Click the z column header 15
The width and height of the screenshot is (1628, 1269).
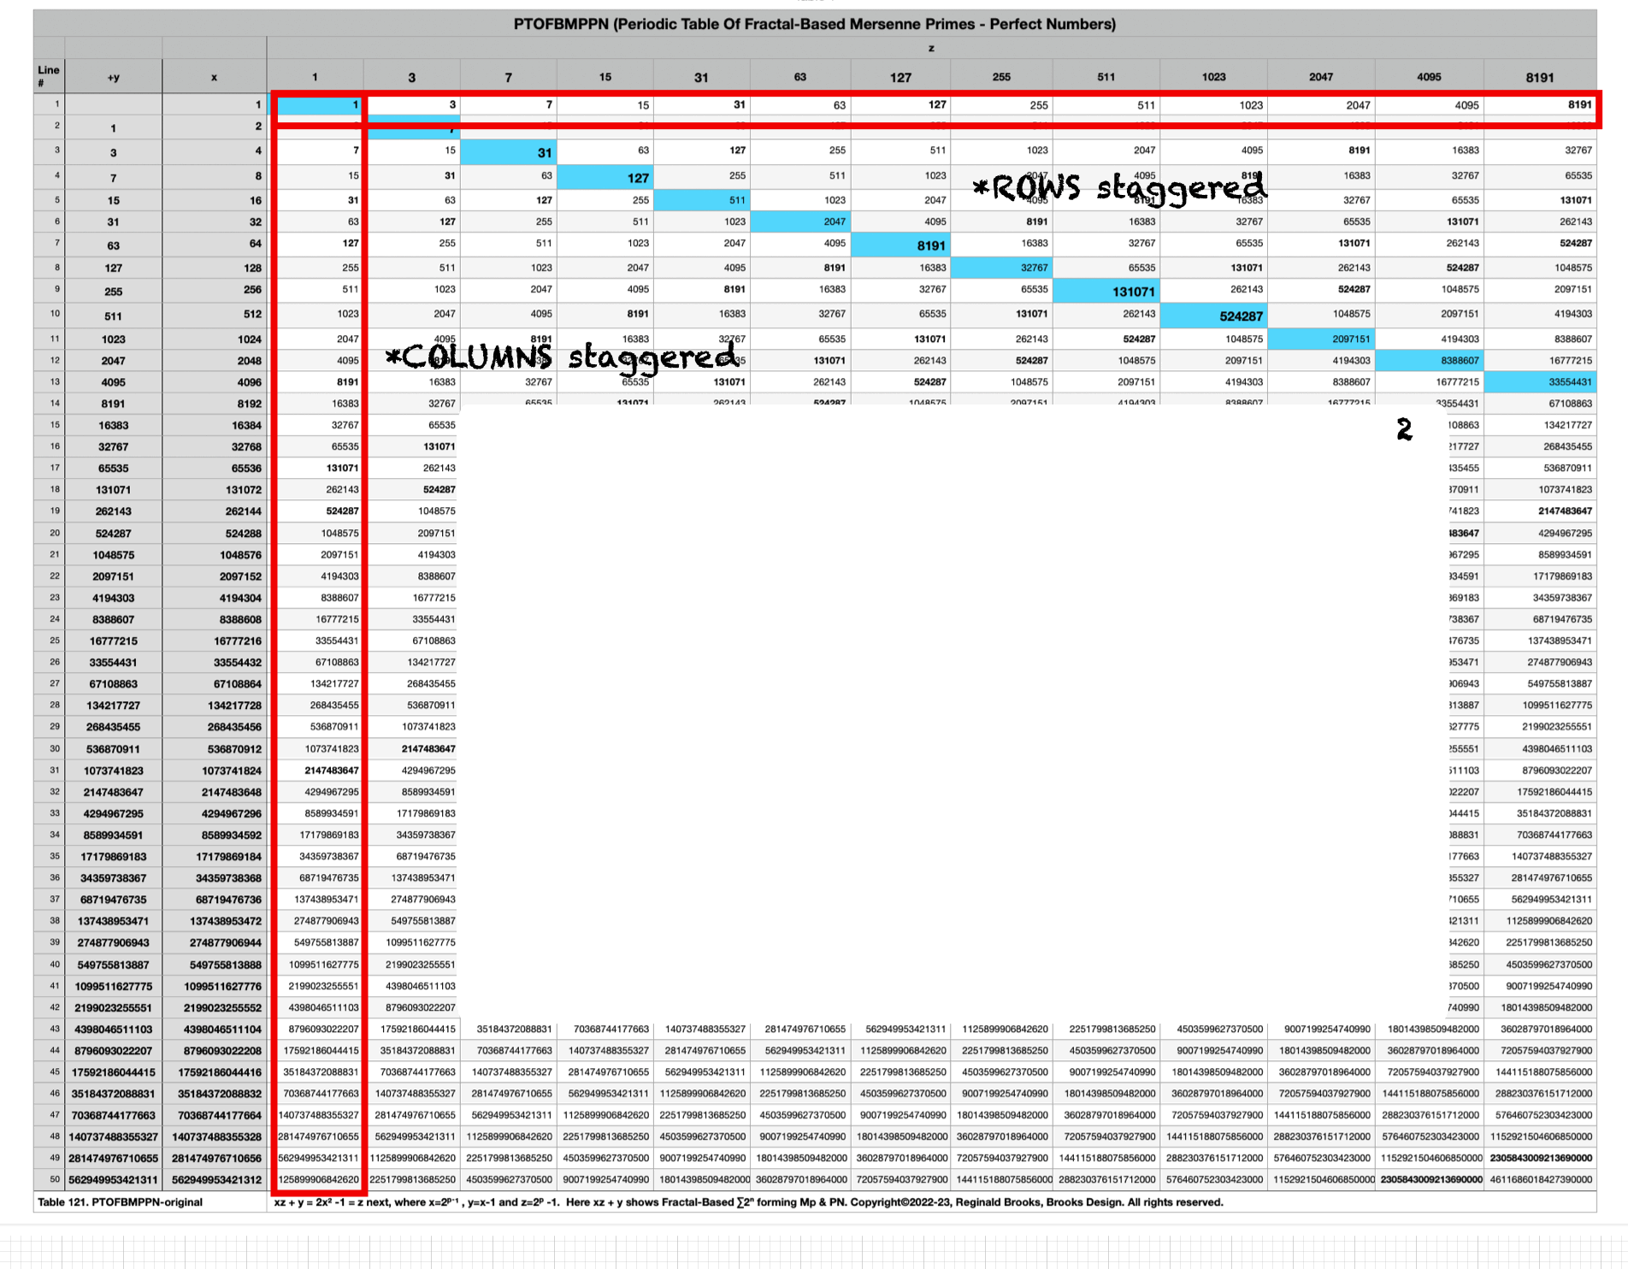(x=605, y=77)
